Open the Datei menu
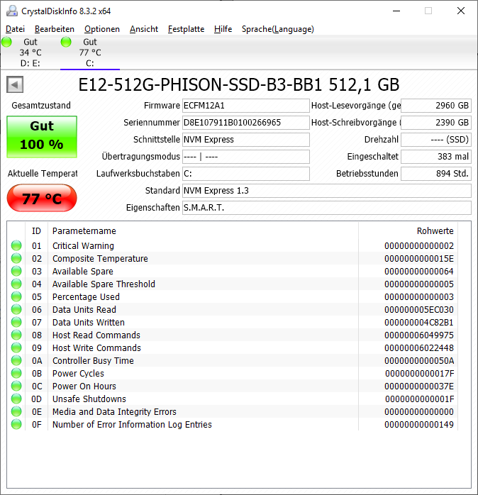478x495 pixels. pyautogui.click(x=15, y=29)
